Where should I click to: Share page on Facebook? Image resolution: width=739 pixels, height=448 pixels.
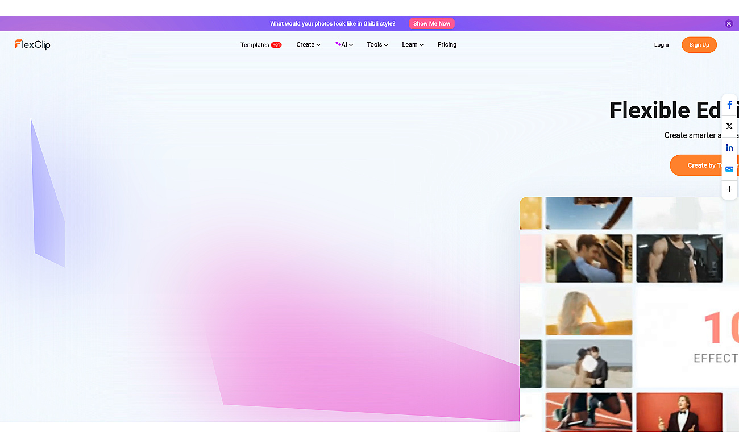(x=729, y=105)
